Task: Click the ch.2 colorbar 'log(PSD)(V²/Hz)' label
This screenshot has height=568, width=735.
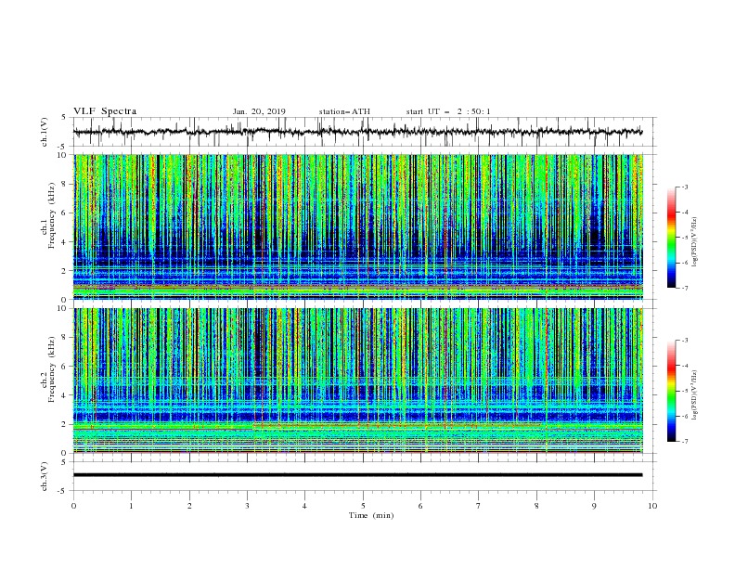Action: click(694, 395)
